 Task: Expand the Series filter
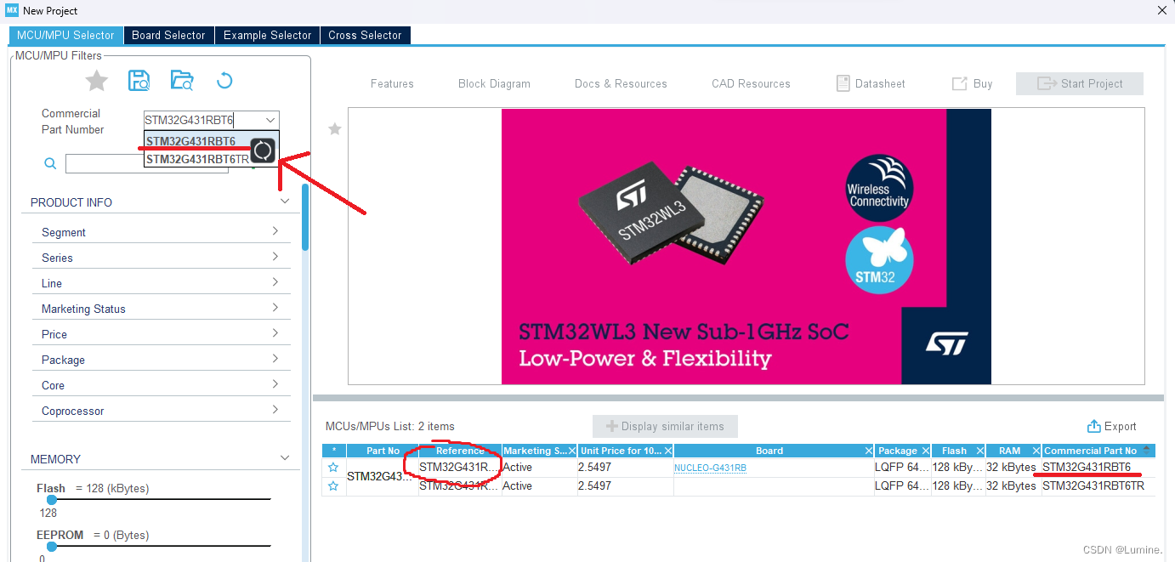(x=275, y=257)
